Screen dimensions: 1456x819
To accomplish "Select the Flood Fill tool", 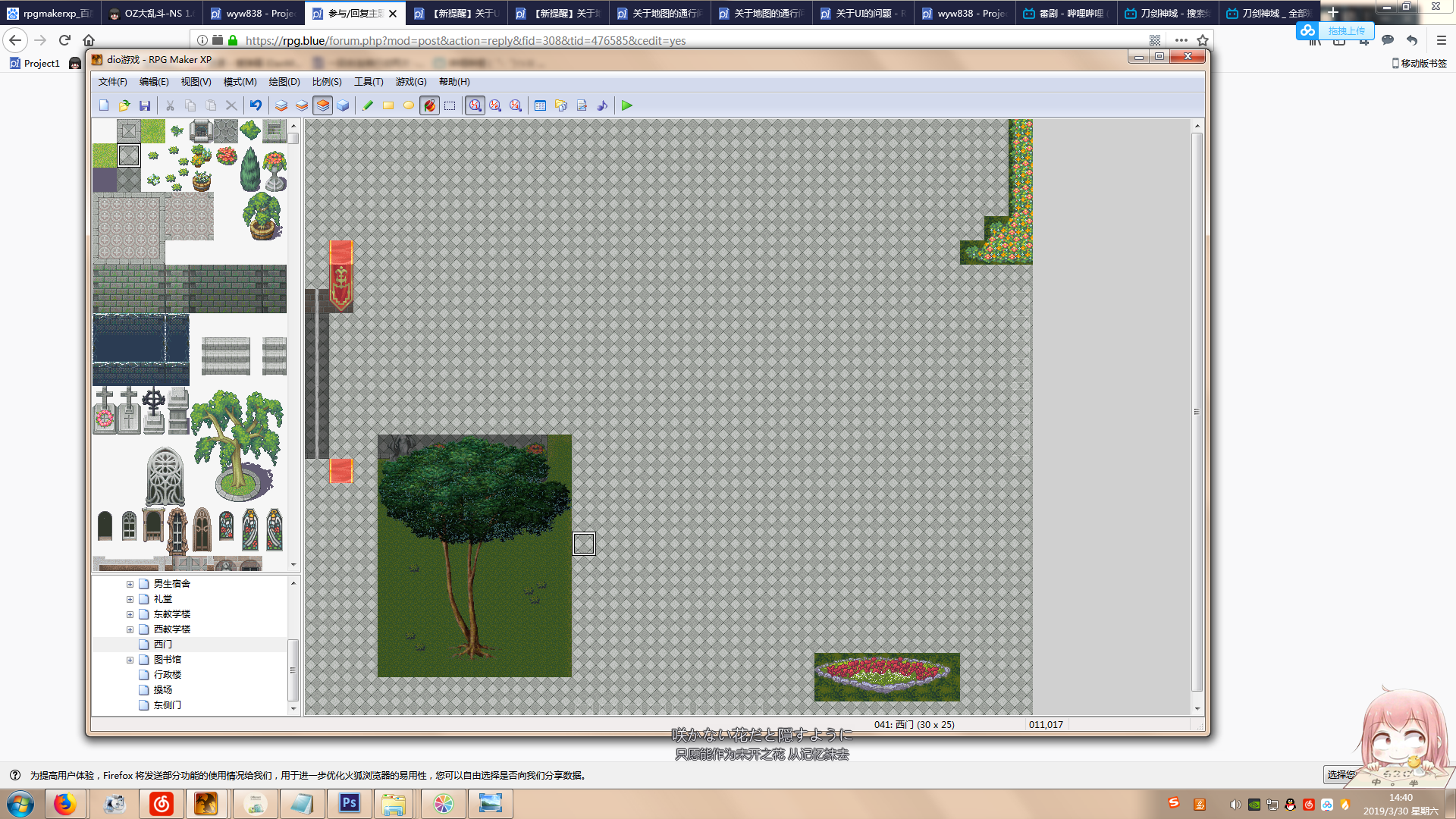I will point(429,105).
